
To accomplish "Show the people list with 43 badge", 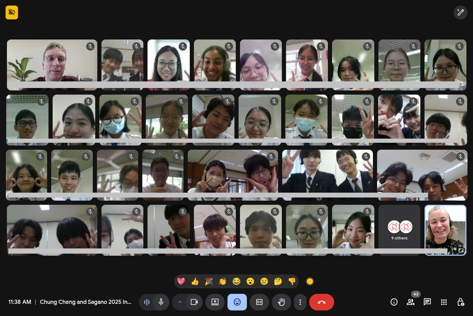I will (411, 302).
